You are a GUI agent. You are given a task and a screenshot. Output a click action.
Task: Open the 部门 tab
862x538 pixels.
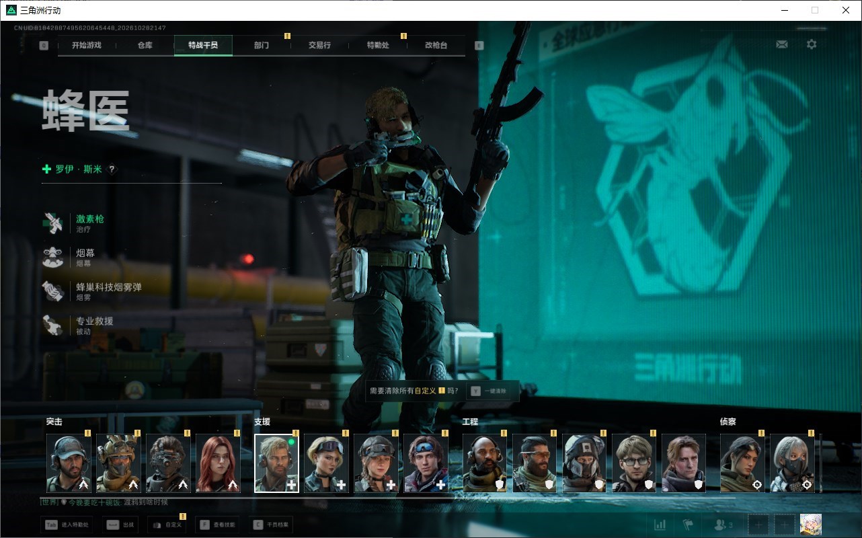[x=262, y=45]
